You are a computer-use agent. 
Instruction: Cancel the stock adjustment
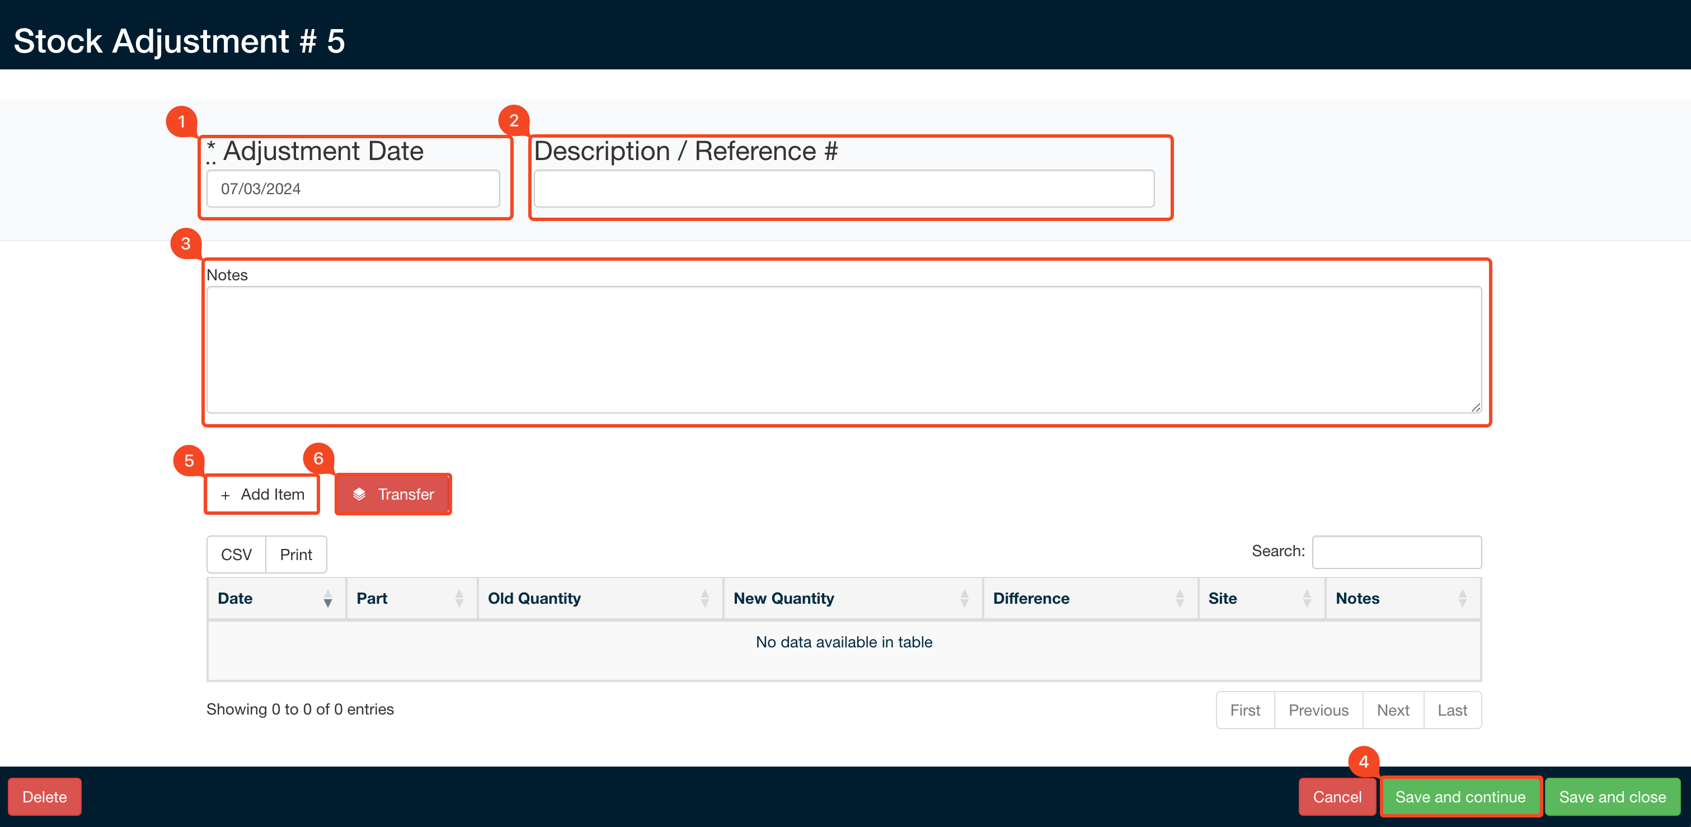[1337, 797]
